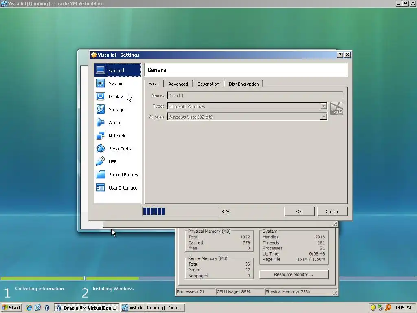Click the orange magnifier tray icon
The height and width of the screenshot is (313, 417).
pyautogui.click(x=388, y=308)
